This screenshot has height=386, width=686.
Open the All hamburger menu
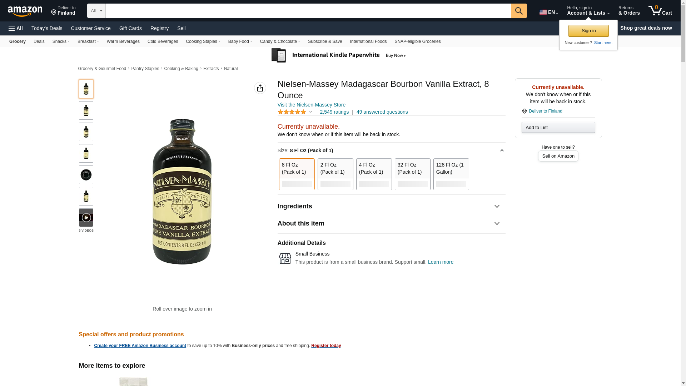click(x=16, y=28)
